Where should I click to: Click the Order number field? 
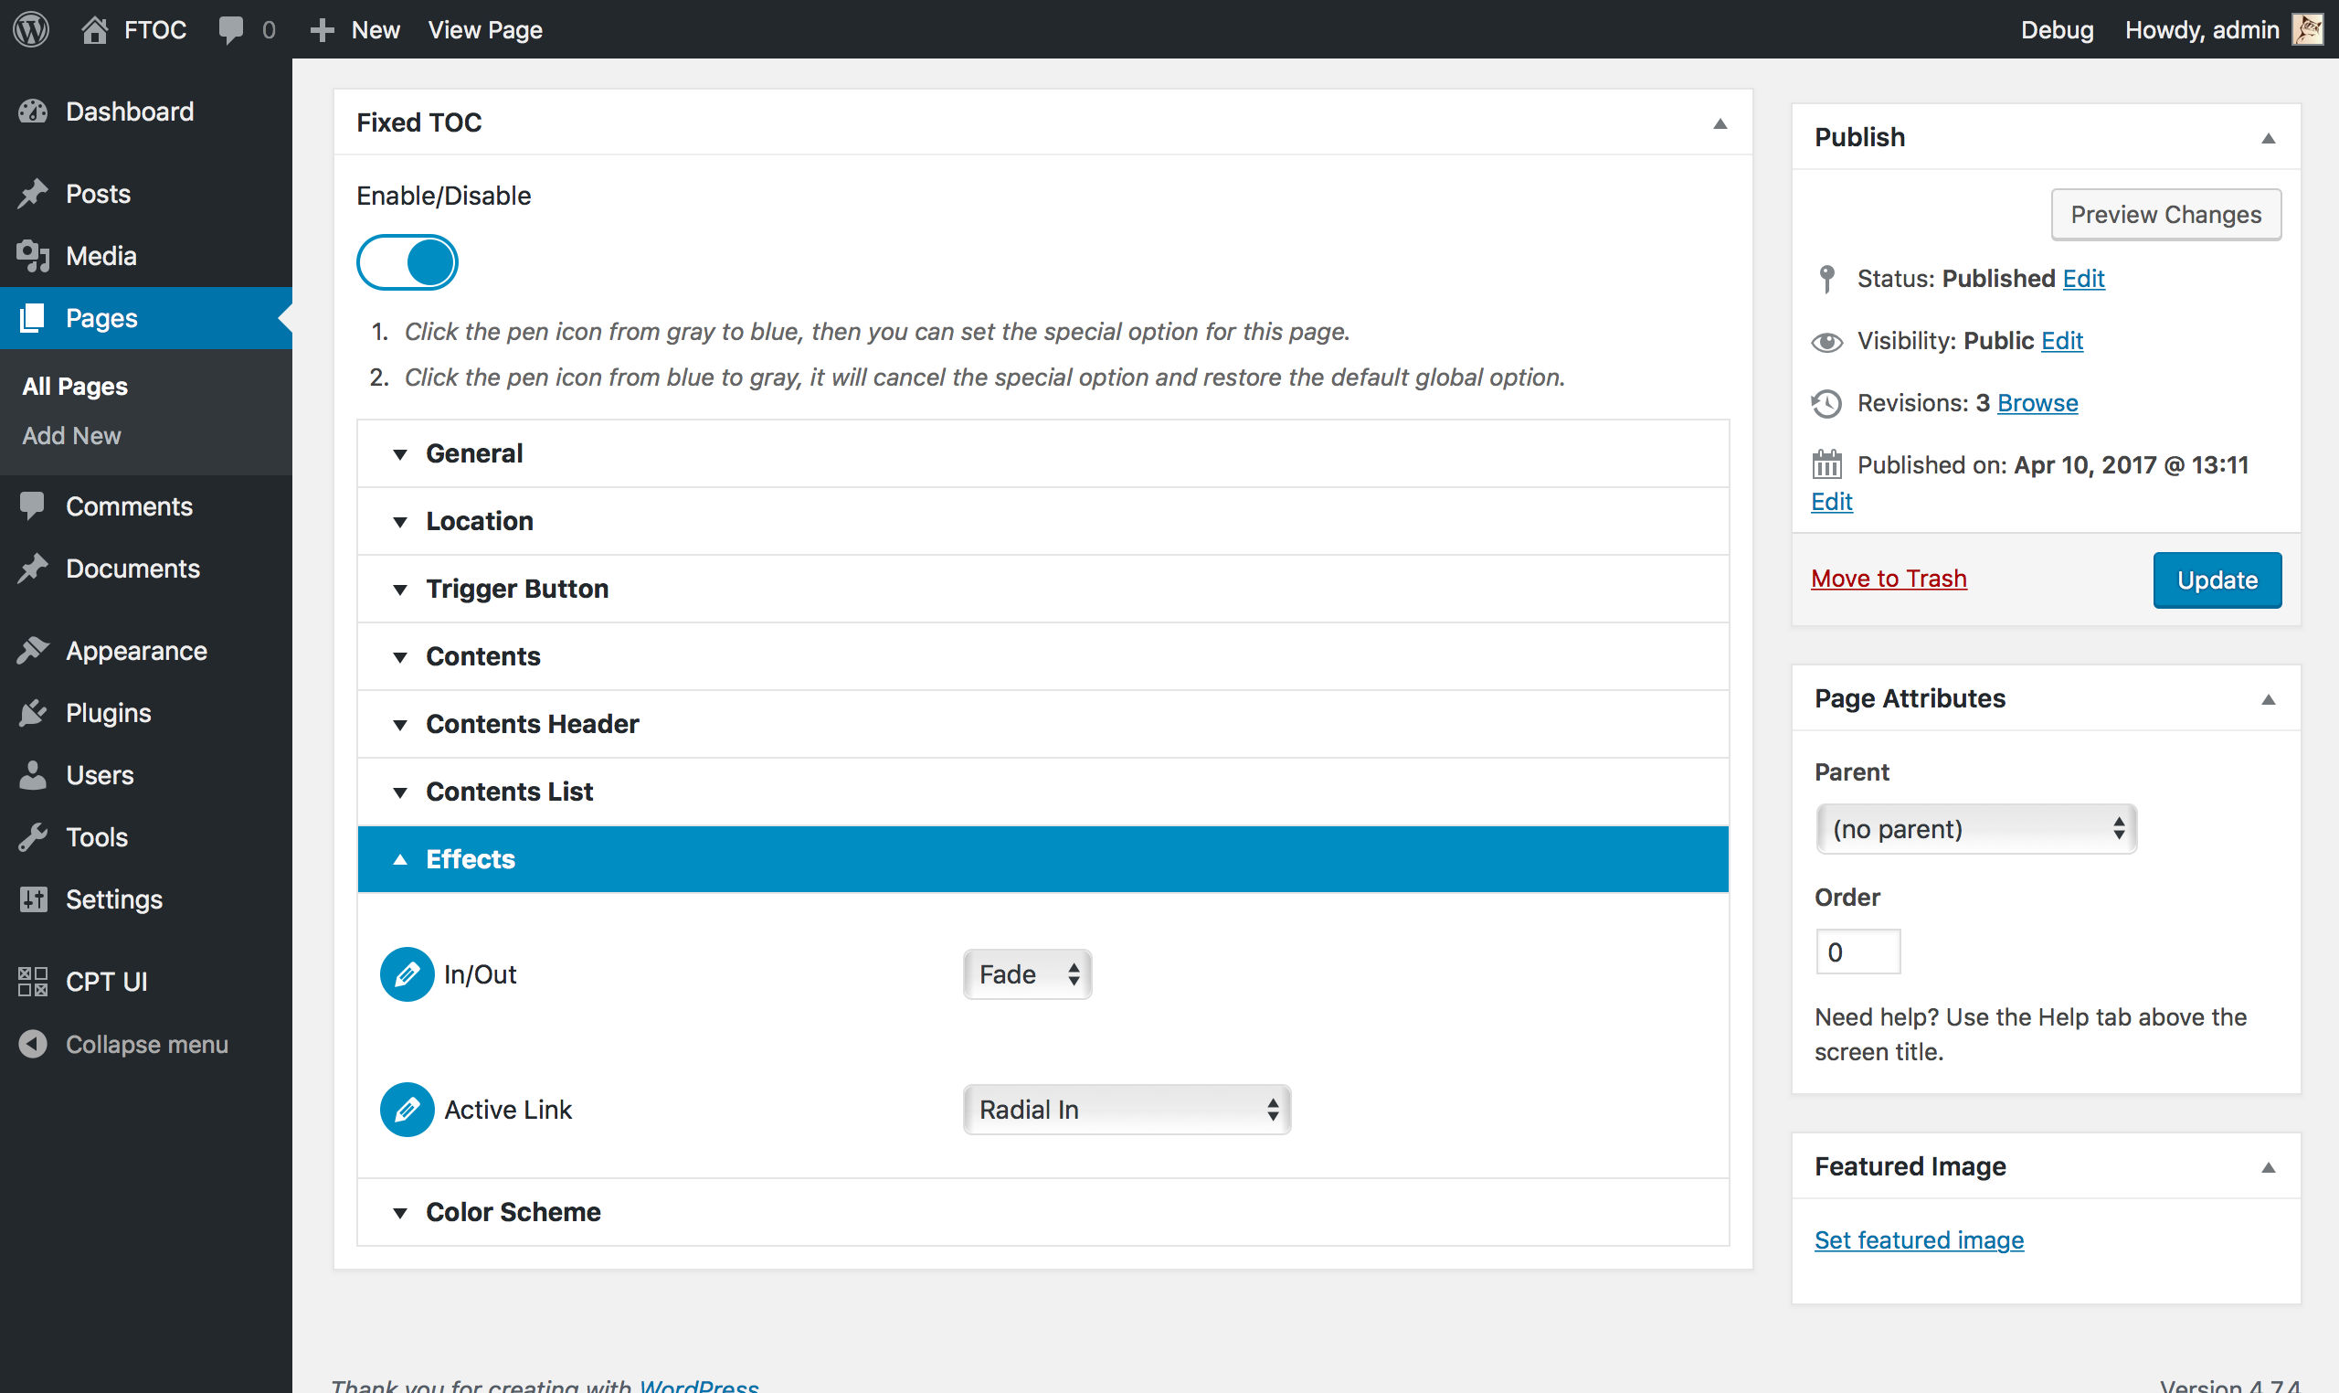[1857, 950]
